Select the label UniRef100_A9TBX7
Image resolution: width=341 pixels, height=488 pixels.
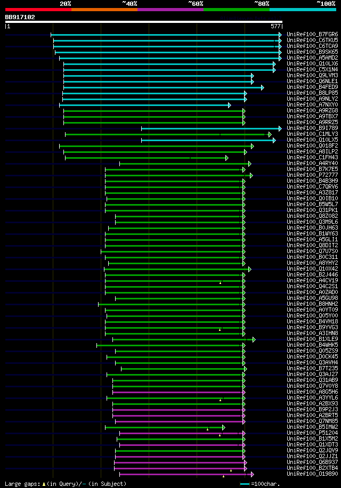pyautogui.click(x=312, y=116)
